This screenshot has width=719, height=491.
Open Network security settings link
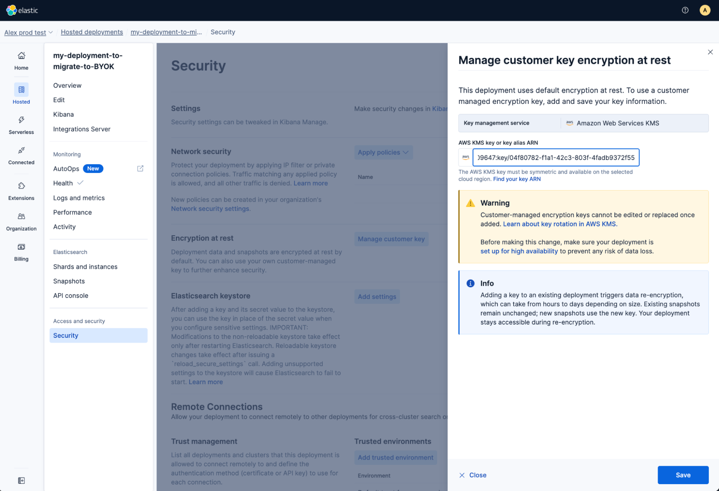click(x=210, y=209)
